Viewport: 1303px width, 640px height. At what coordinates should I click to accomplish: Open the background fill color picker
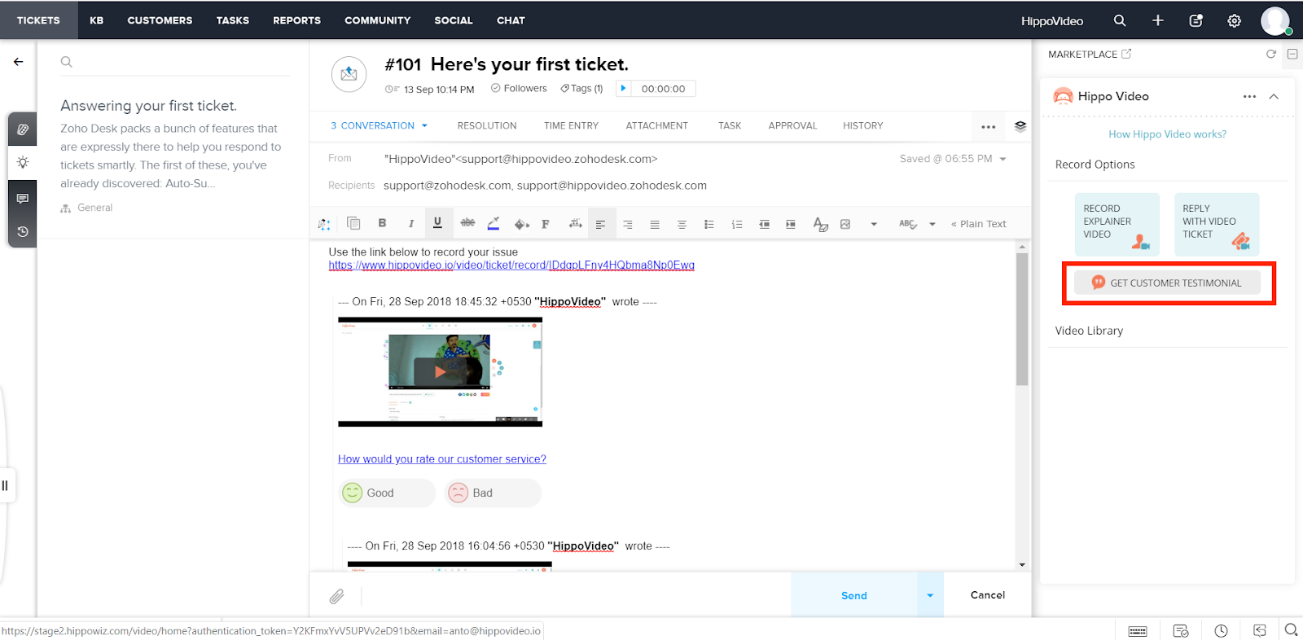pos(521,224)
